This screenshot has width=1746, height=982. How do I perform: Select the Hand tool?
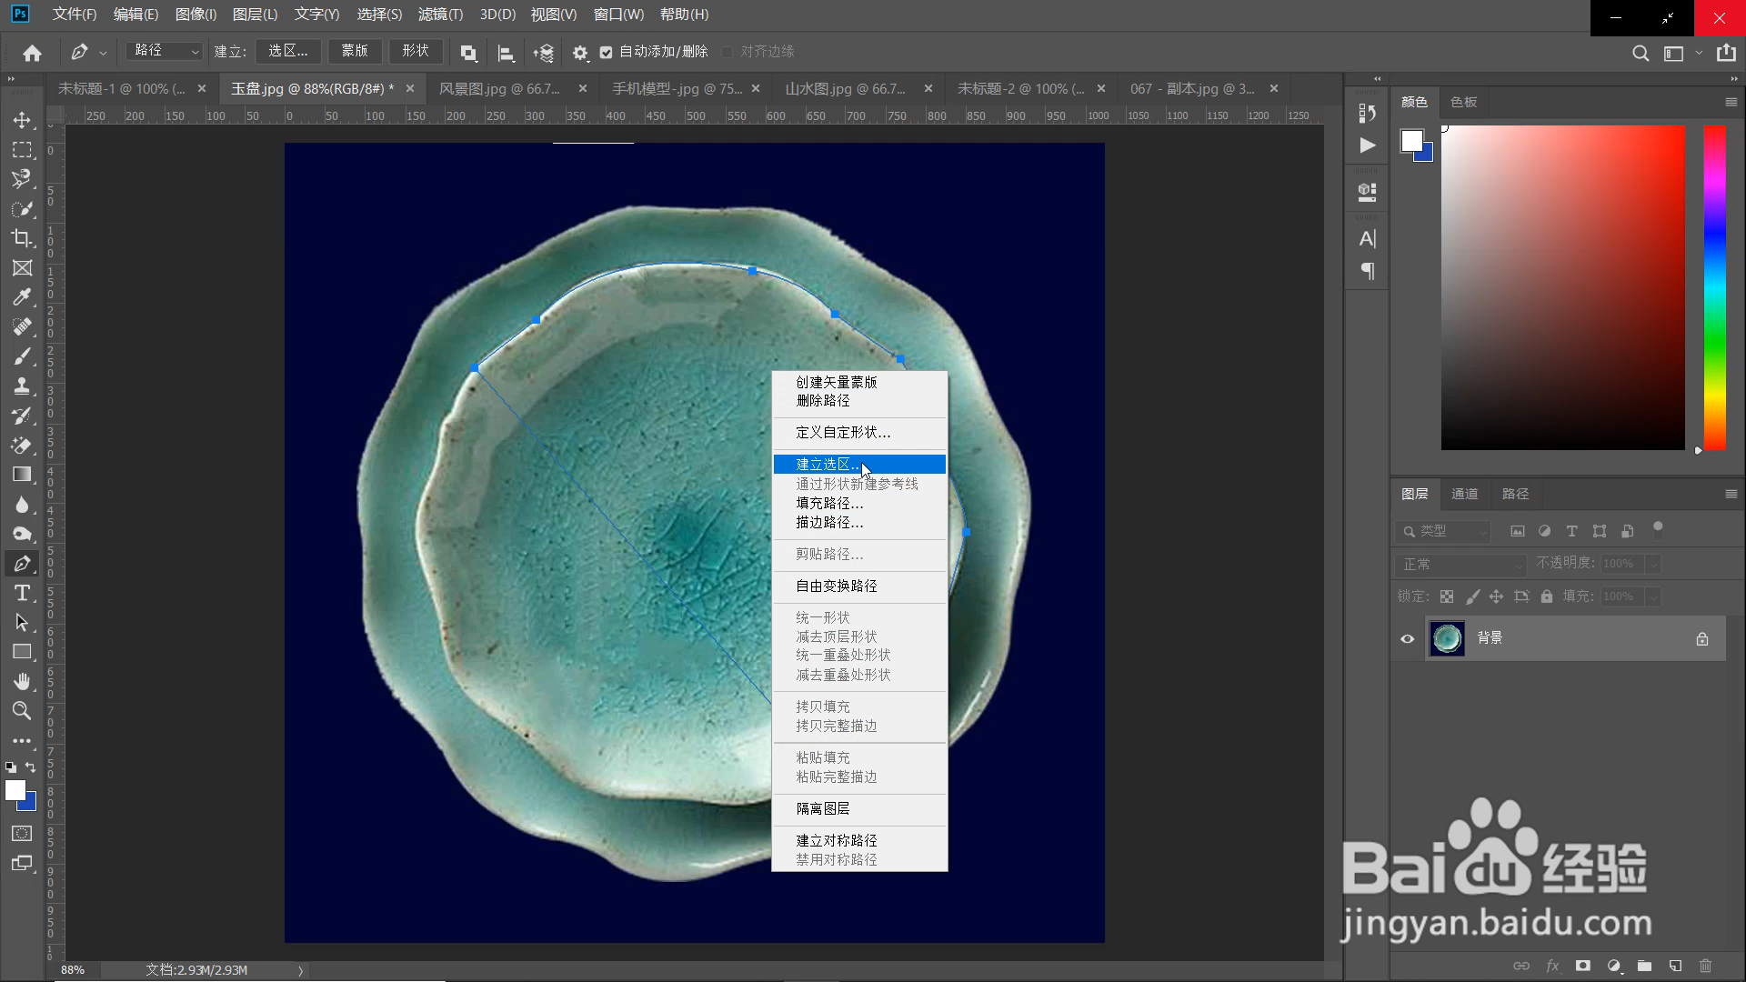22,681
